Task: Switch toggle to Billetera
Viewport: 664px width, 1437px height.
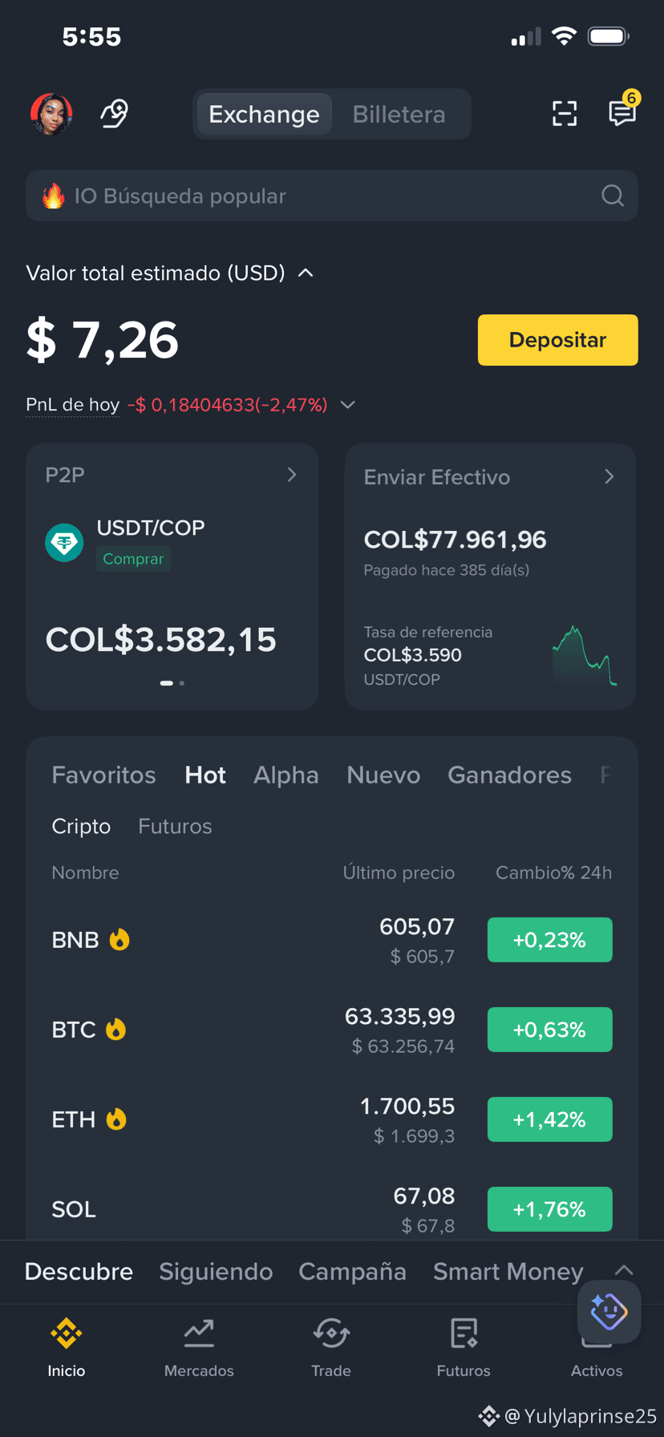Action: click(399, 115)
